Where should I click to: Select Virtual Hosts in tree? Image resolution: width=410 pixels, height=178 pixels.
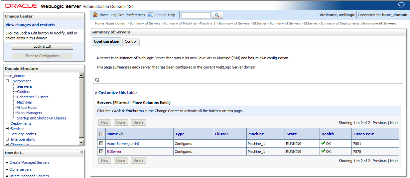click(x=27, y=108)
